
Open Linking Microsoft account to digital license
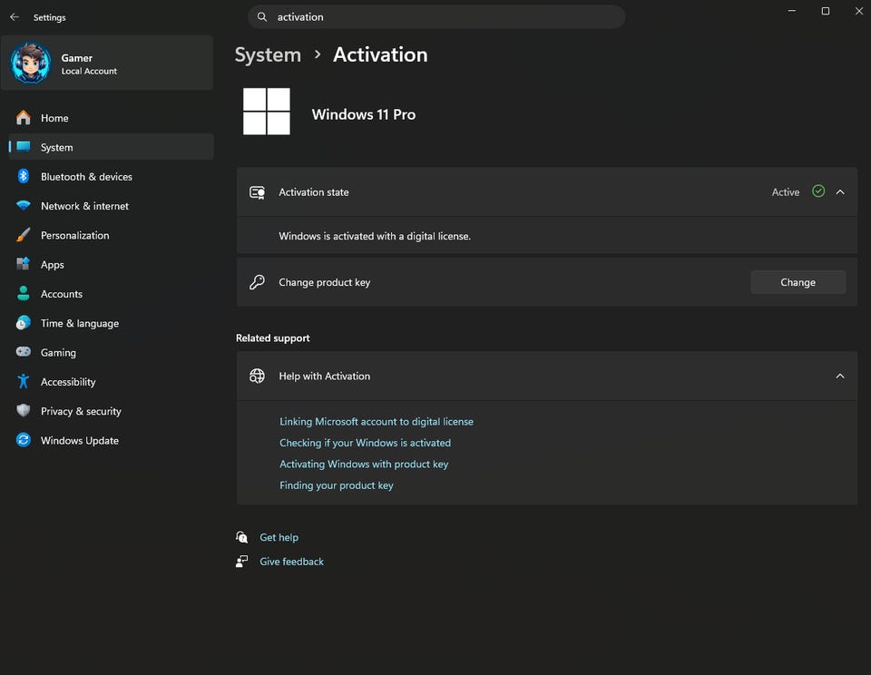(377, 422)
